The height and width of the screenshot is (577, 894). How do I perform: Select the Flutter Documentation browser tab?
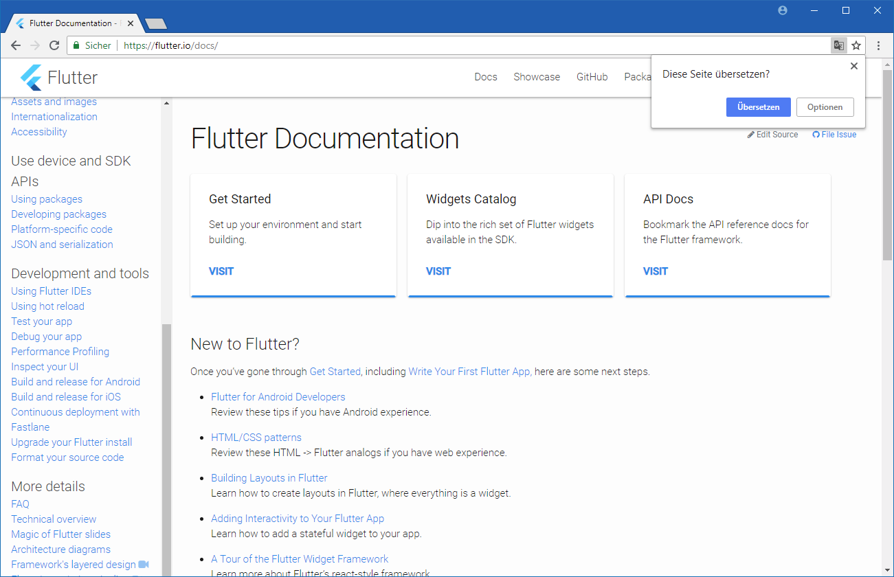click(x=74, y=23)
